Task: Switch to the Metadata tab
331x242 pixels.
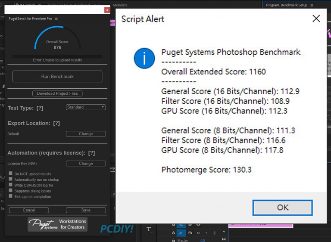Action: tap(120, 5)
